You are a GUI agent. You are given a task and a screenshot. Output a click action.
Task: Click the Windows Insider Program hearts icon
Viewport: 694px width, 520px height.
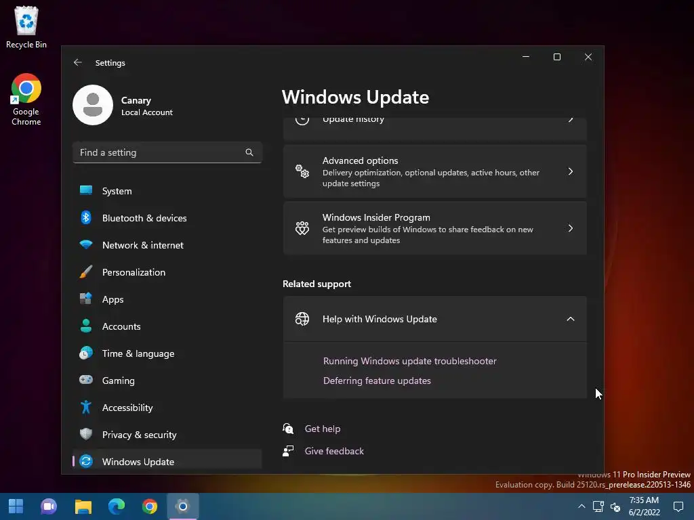point(302,228)
